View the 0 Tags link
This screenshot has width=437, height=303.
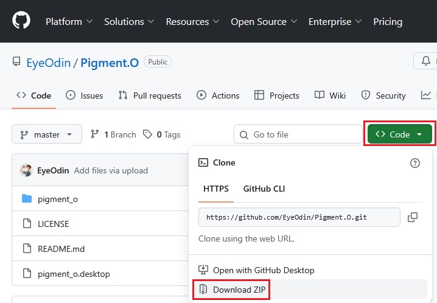tap(162, 134)
